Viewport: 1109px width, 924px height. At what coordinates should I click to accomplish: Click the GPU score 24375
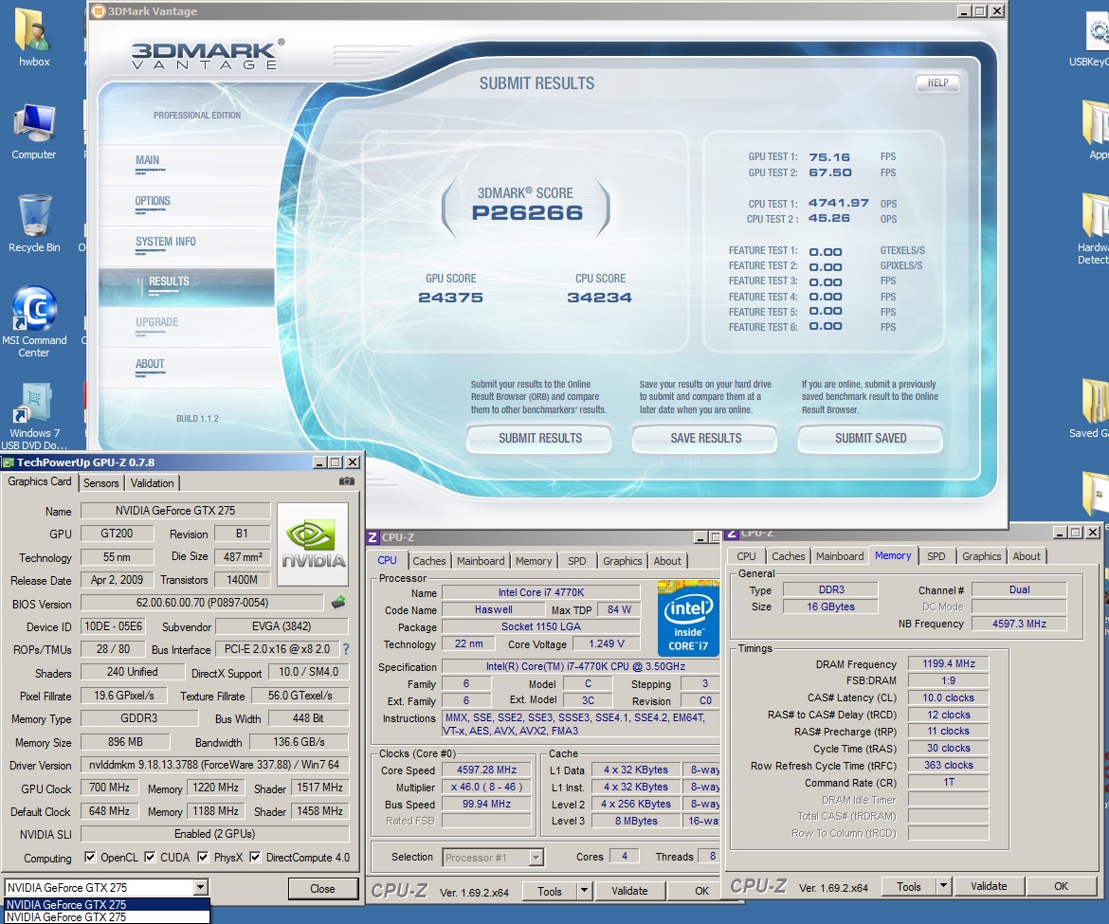pyautogui.click(x=450, y=298)
